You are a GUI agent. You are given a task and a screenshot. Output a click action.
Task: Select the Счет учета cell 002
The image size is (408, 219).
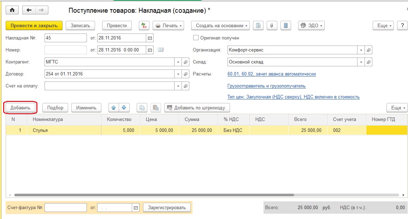click(347, 130)
